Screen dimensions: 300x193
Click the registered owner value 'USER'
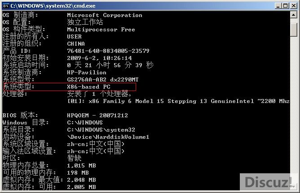click(x=74, y=37)
